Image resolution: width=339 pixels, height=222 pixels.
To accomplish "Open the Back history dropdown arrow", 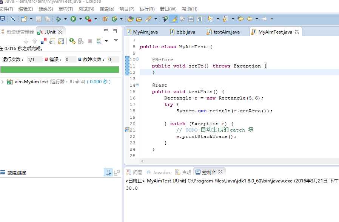I will (x=257, y=19).
